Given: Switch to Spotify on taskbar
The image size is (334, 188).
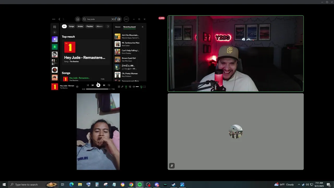Looking at the screenshot, I should point(140,185).
